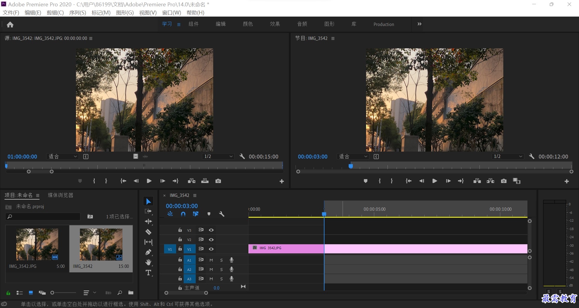Viewport: 579px width, 308px height.
Task: Open Program panel menu
Action: point(333,38)
